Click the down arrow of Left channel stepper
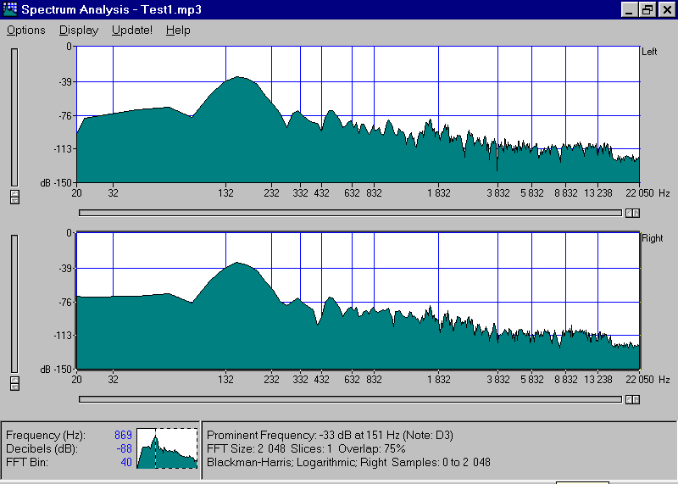Viewport: 678px width, 484px height. [x=14, y=200]
